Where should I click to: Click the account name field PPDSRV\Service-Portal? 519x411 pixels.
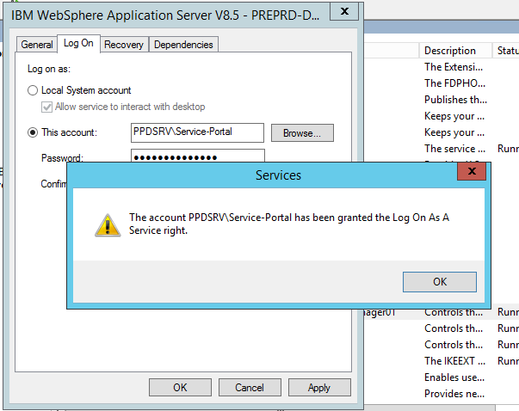coord(197,132)
